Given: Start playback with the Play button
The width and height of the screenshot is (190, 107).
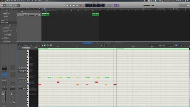Looking at the screenshot, I should 77,5.
